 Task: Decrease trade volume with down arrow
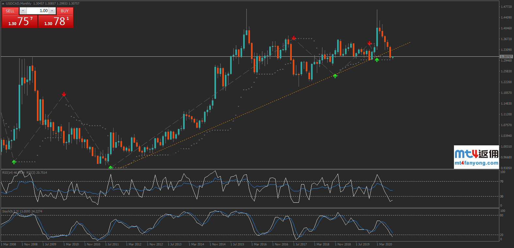tap(23, 11)
